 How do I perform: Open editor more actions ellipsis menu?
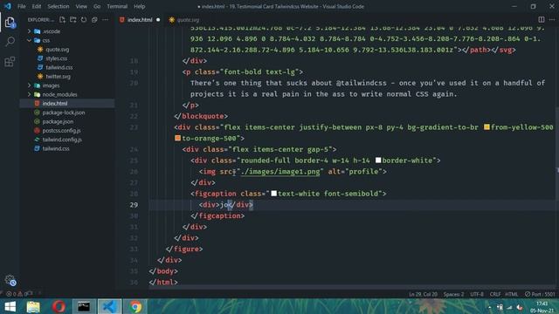pos(552,19)
